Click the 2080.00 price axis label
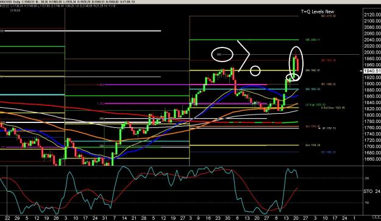 (372, 27)
